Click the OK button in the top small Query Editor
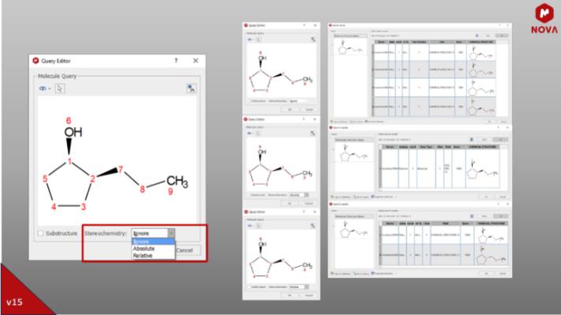Viewport: 561px width, 315px height. tap(290, 110)
